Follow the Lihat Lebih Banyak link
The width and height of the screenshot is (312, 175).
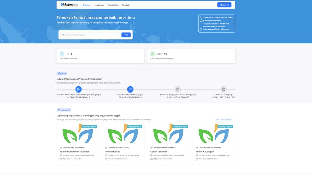224,120
